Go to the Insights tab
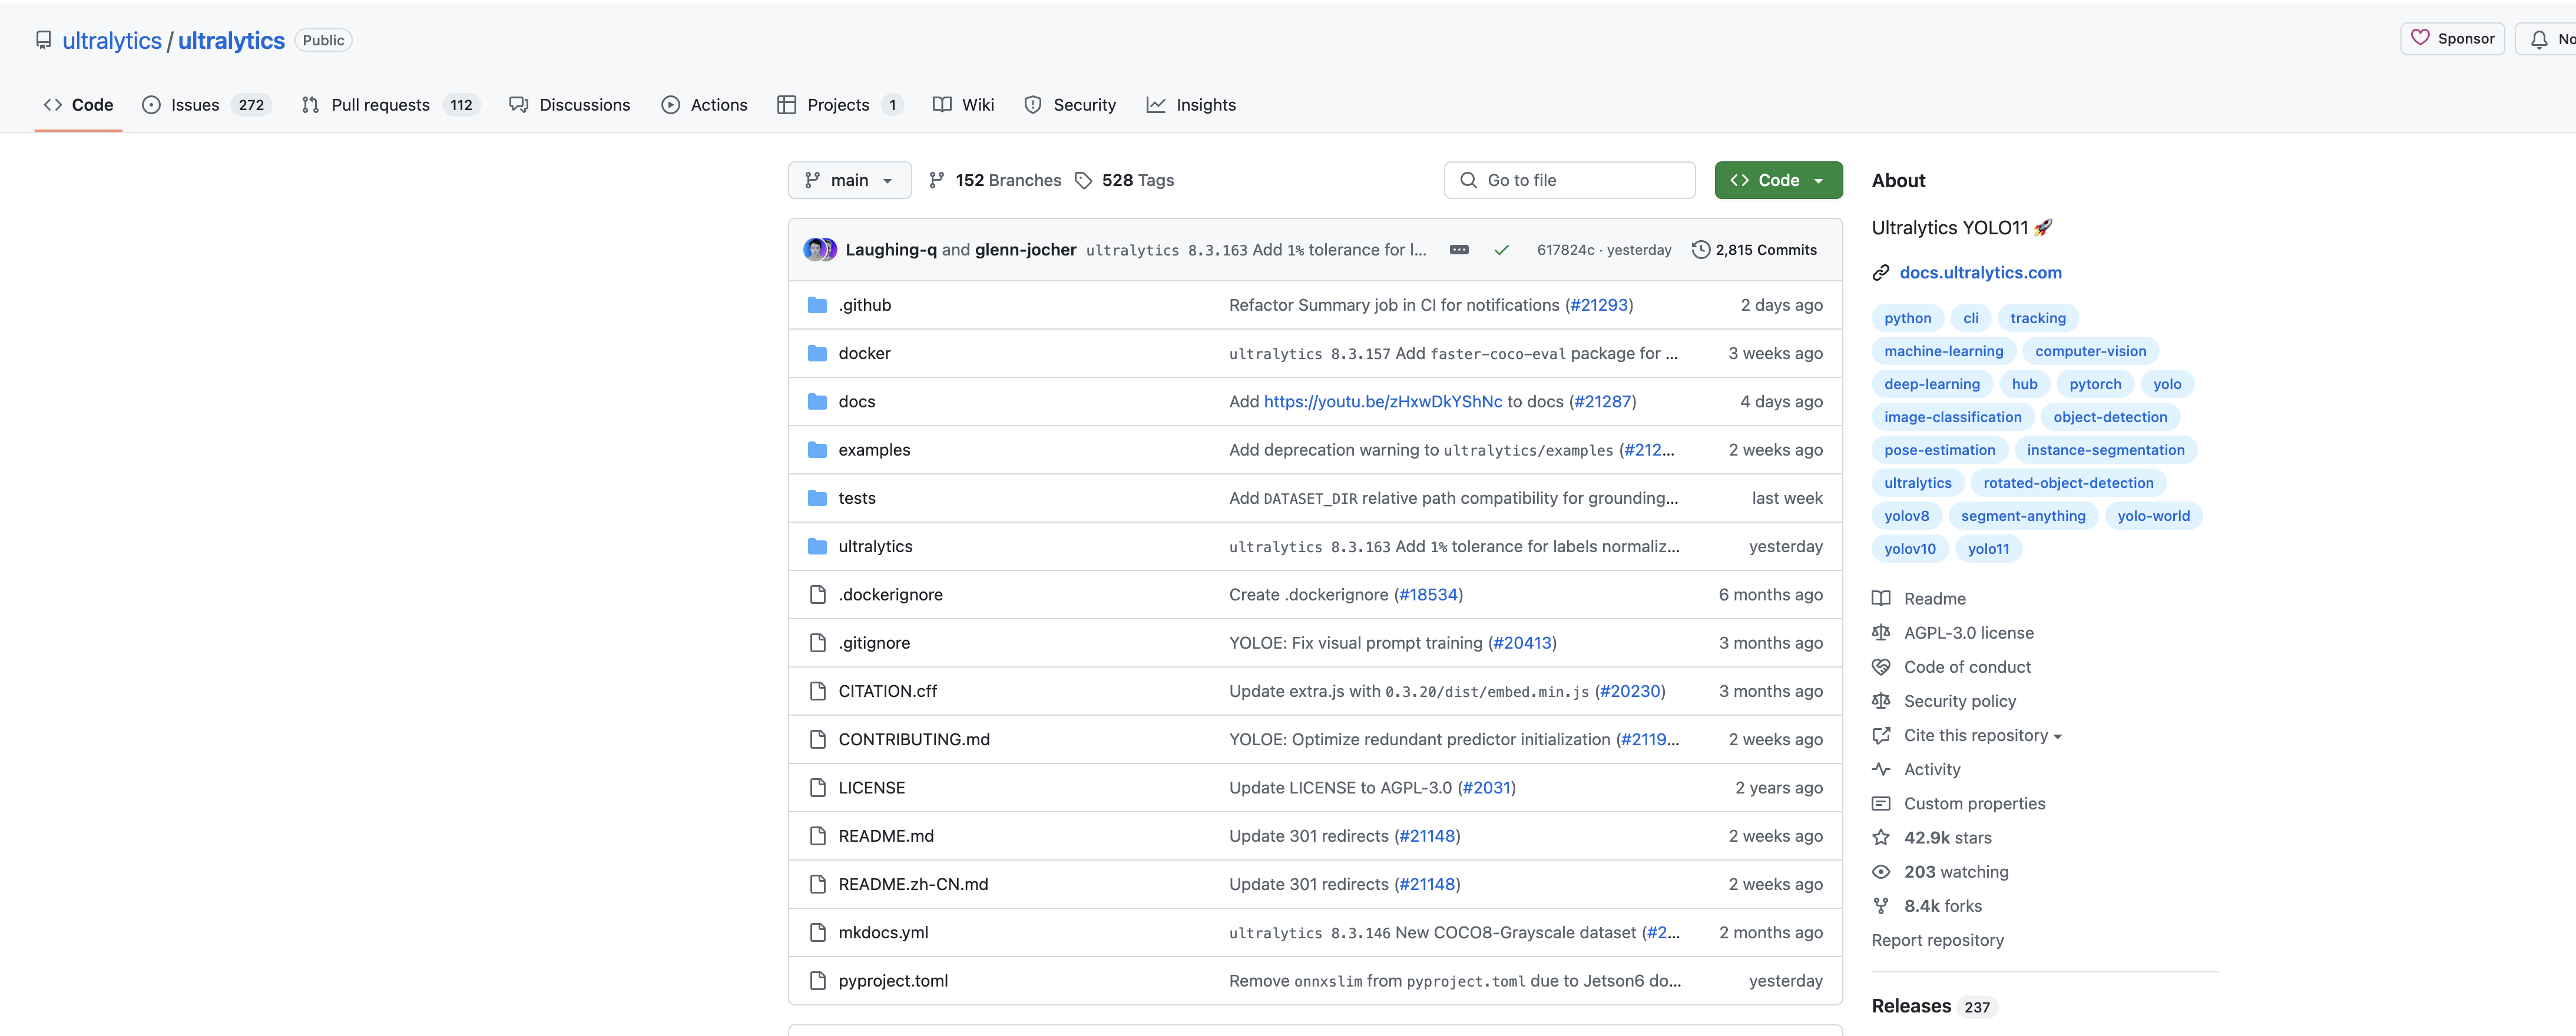The width and height of the screenshot is (2576, 1036). 1205,105
